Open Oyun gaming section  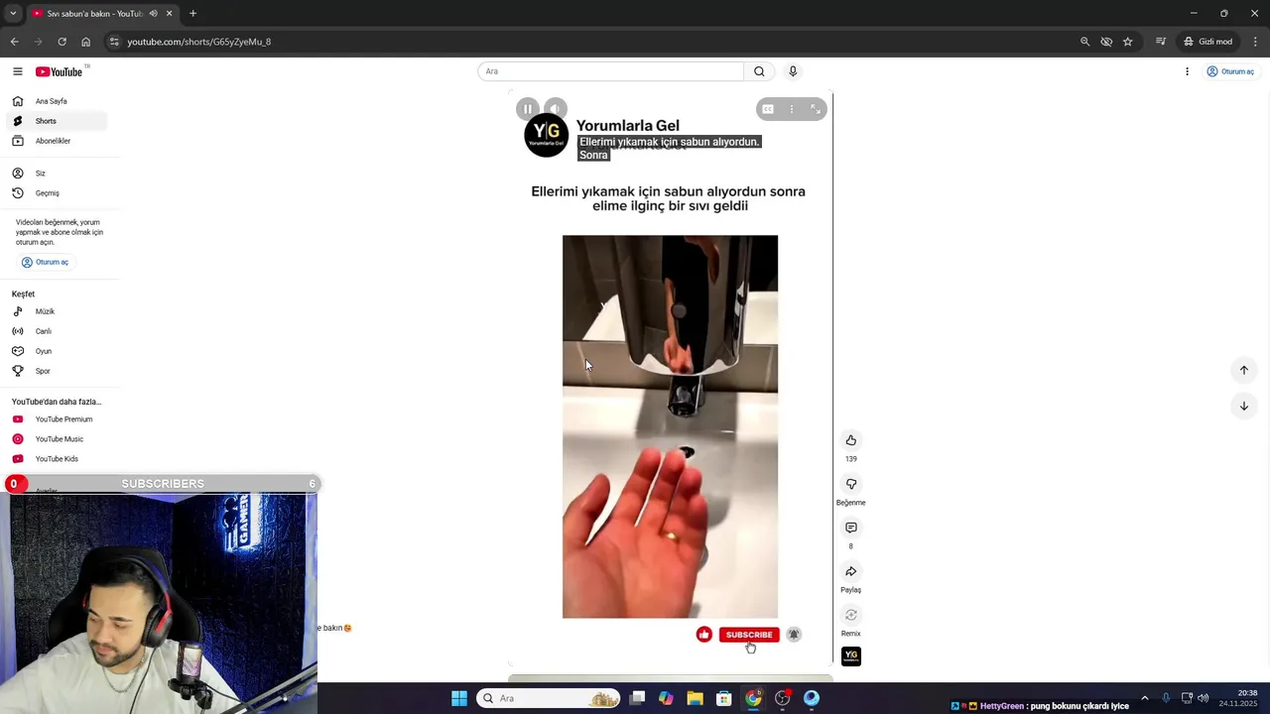click(55, 351)
